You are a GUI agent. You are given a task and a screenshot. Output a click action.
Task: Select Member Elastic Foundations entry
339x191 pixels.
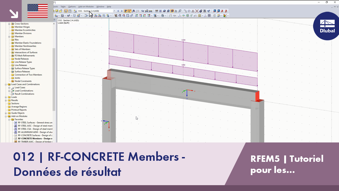click(x=28, y=43)
